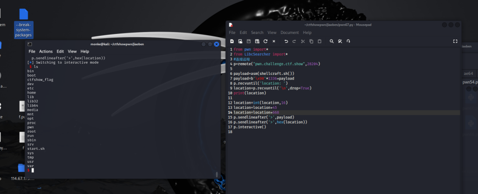Viewport: 478px width, 194px height.
Task: Click line 10 print(location)
Action: coord(250,93)
